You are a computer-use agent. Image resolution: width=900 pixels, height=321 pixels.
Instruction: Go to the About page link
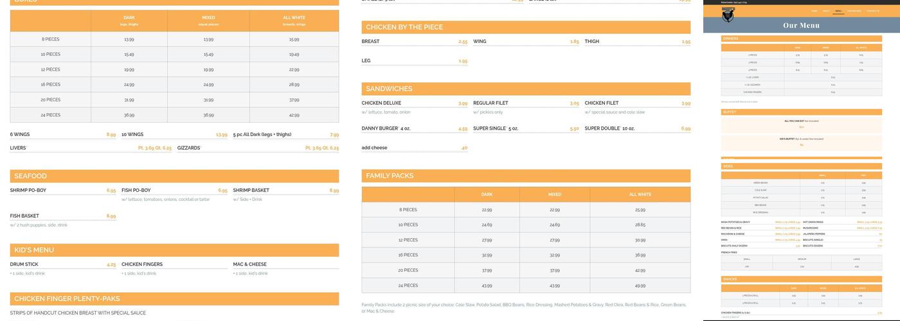coord(826,11)
